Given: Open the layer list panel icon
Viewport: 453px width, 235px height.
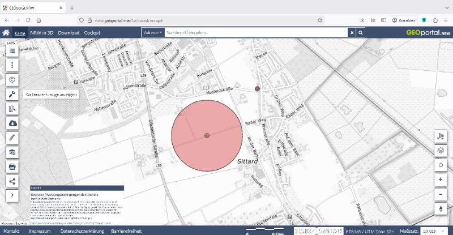Looking at the screenshot, I should pos(12,51).
